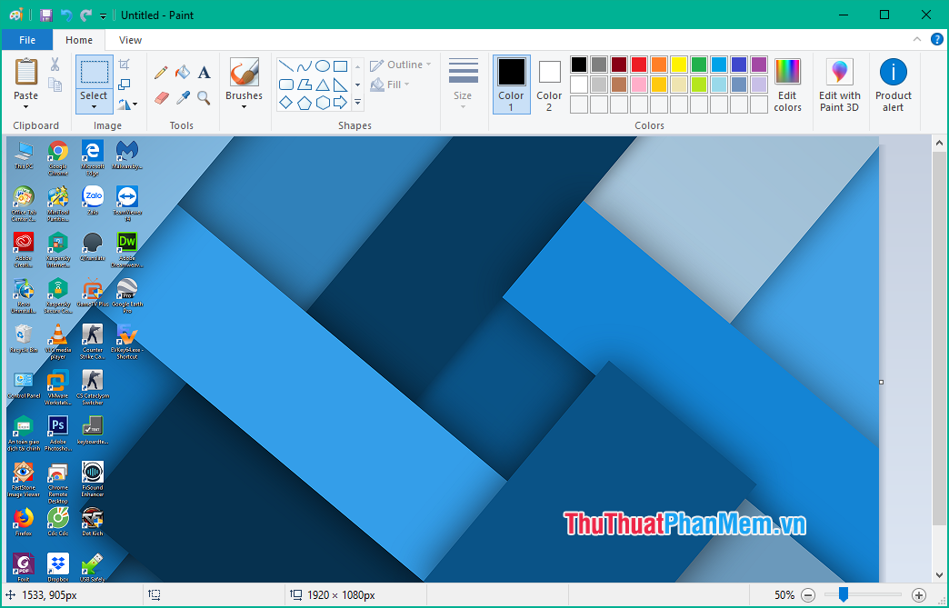Image resolution: width=949 pixels, height=608 pixels.
Task: Select the Magnifier tool
Action: coord(204,96)
